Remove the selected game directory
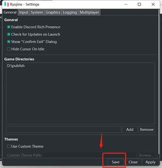 (147, 130)
